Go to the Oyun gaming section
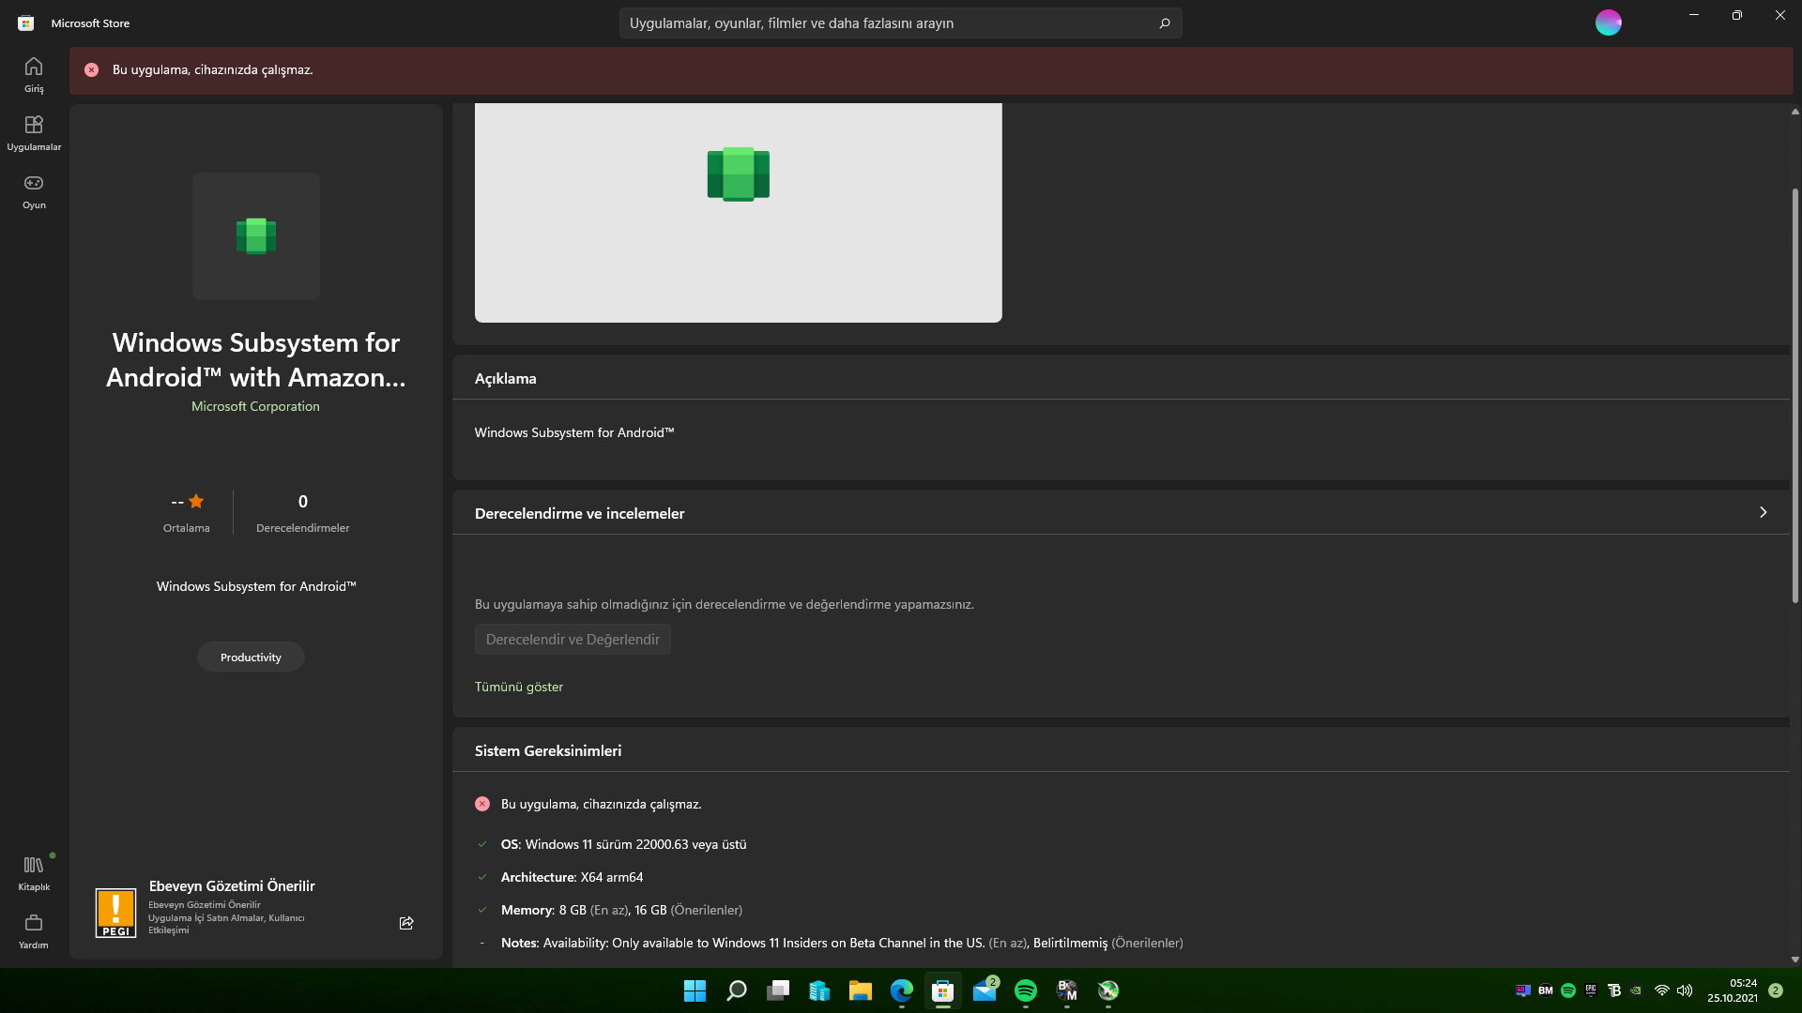 (34, 190)
